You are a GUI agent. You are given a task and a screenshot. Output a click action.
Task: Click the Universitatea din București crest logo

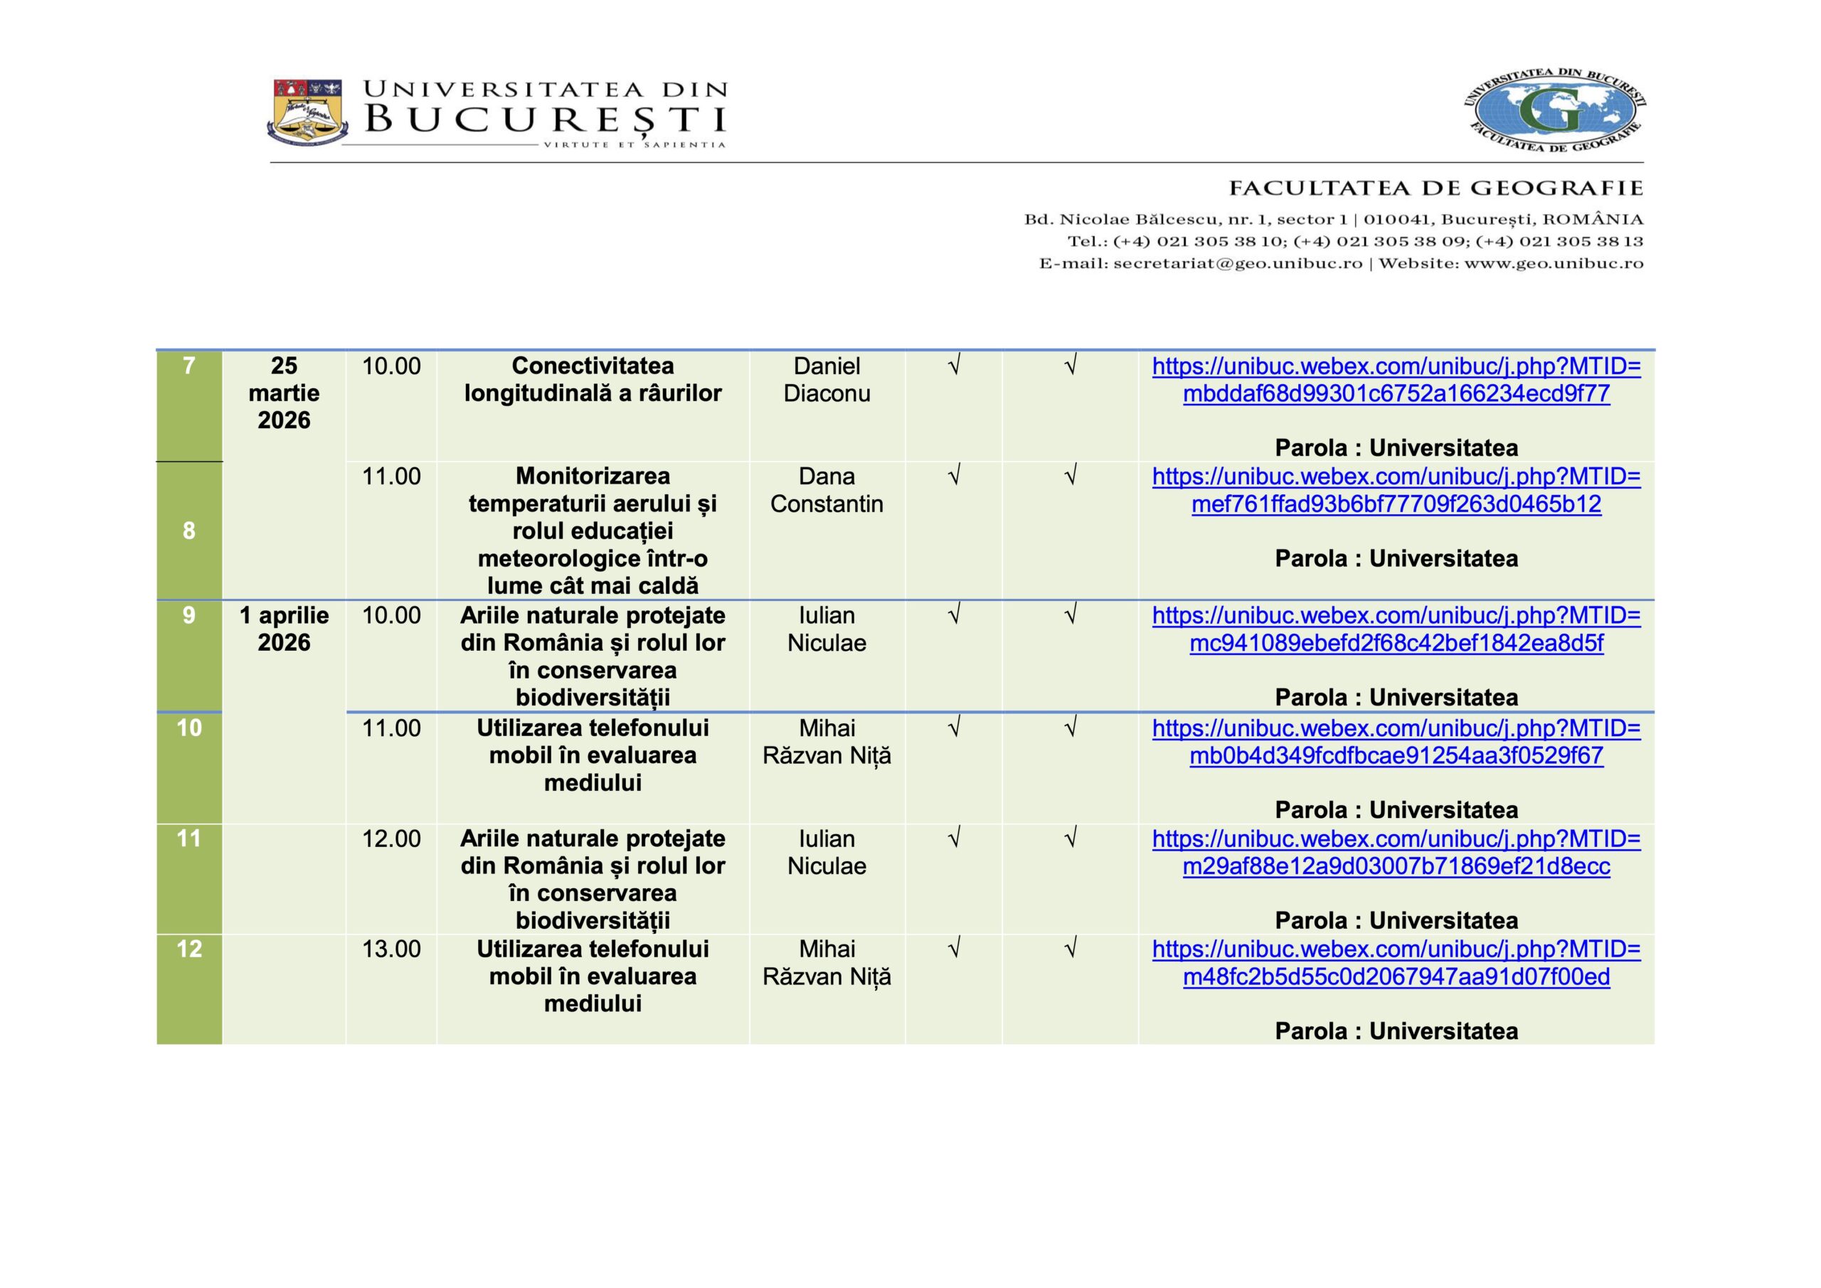[x=308, y=112]
